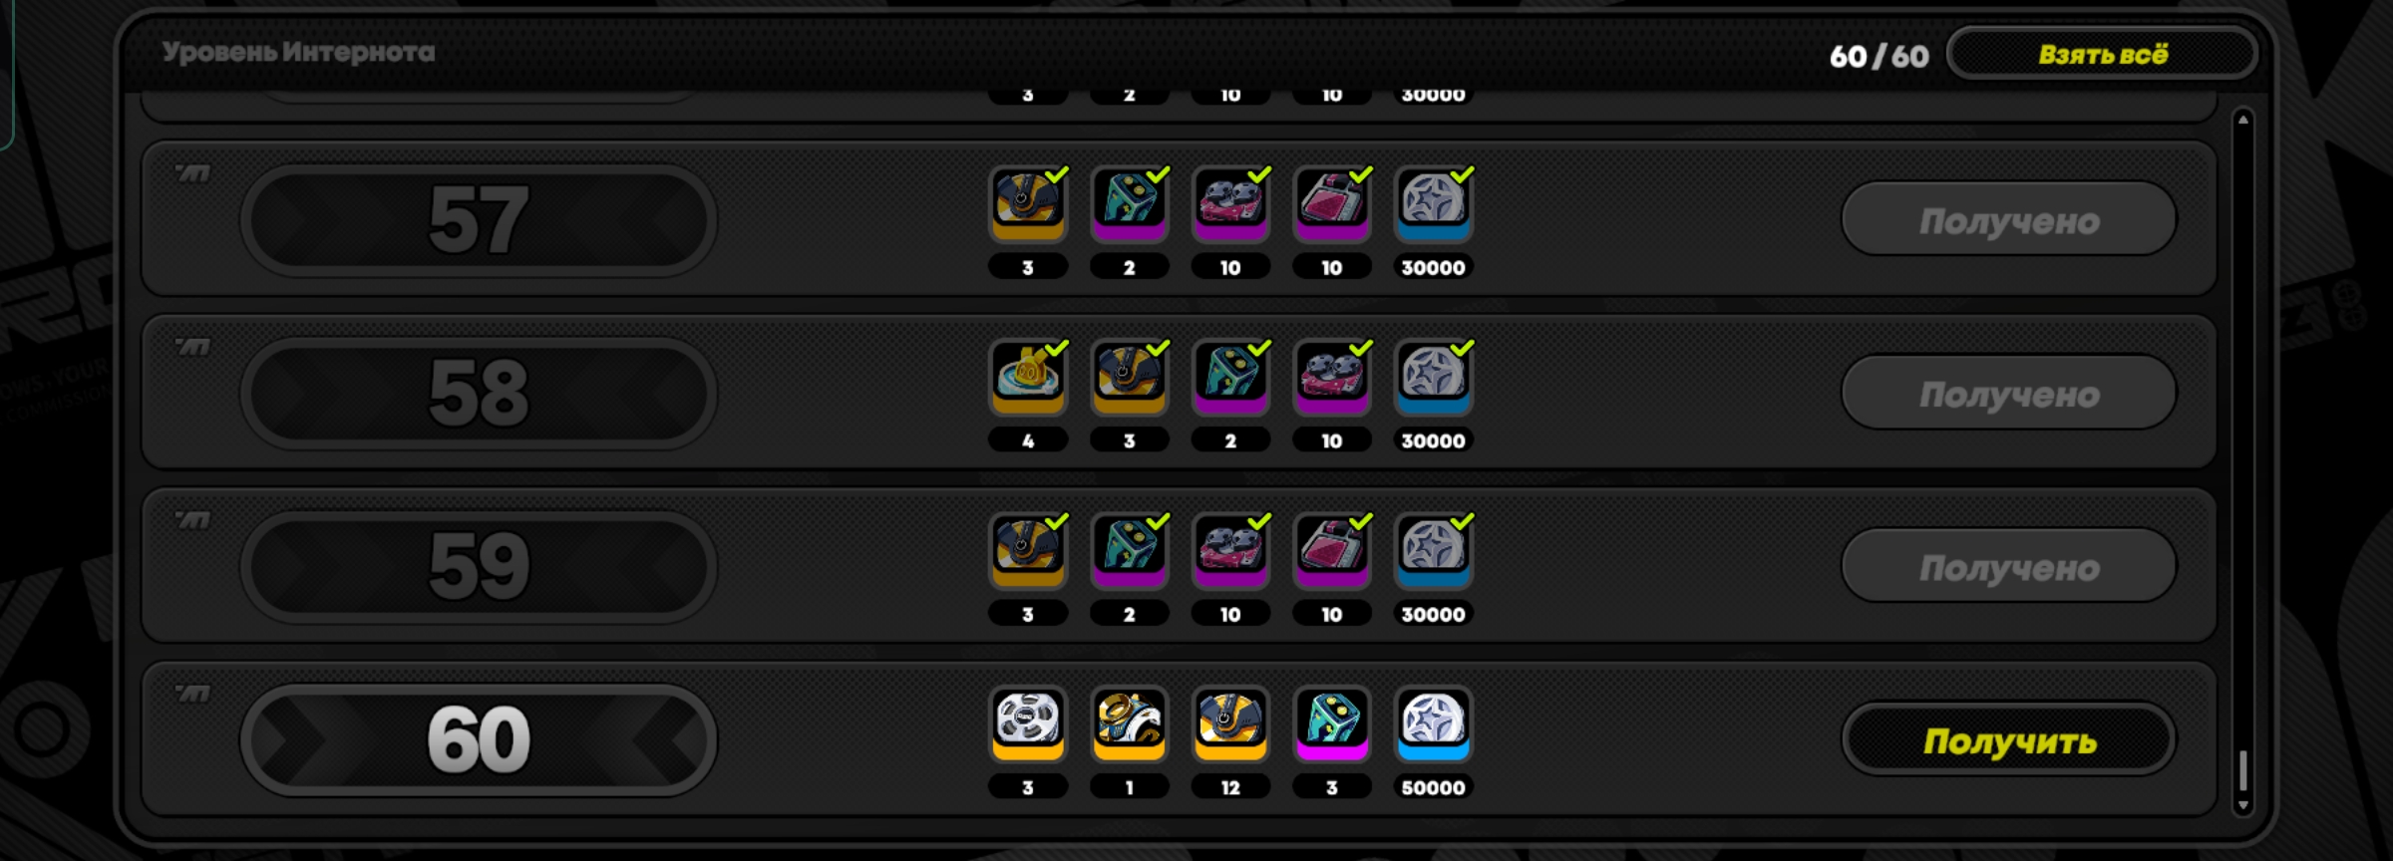
Task: Click the scrollbar down arrow
Action: [x=2242, y=805]
